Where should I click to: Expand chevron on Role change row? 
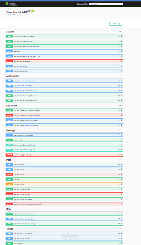coord(119,224)
